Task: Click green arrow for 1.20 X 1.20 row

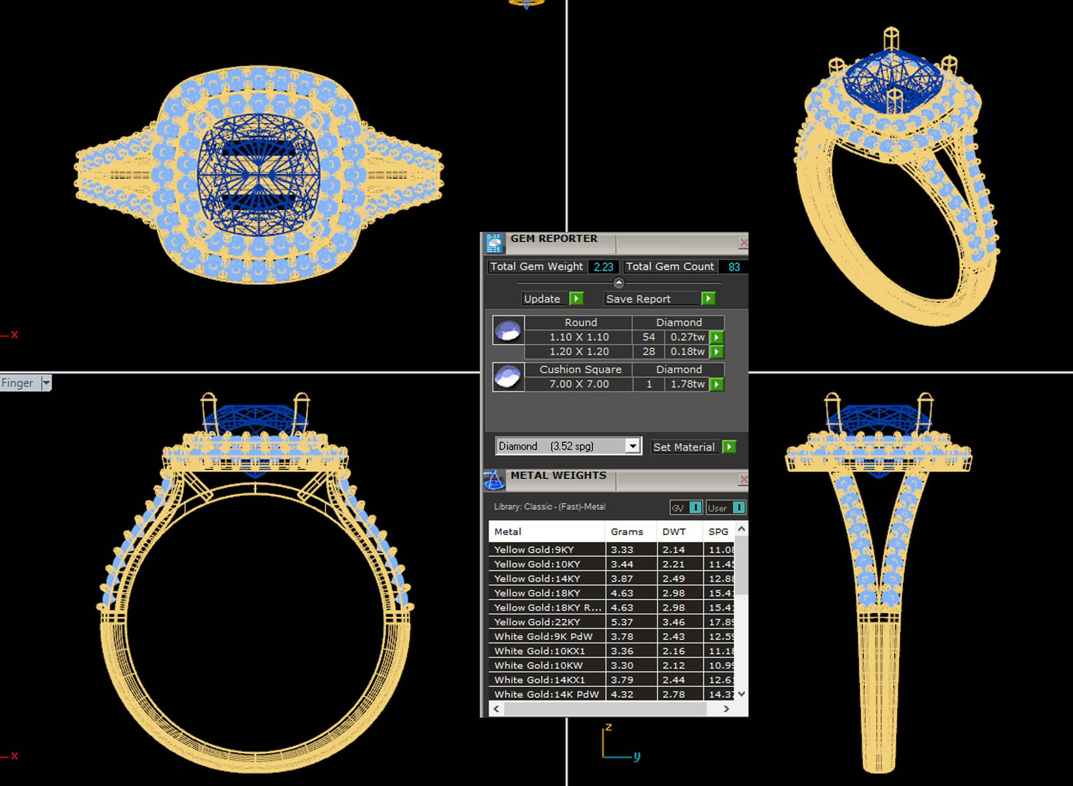Action: [x=716, y=352]
